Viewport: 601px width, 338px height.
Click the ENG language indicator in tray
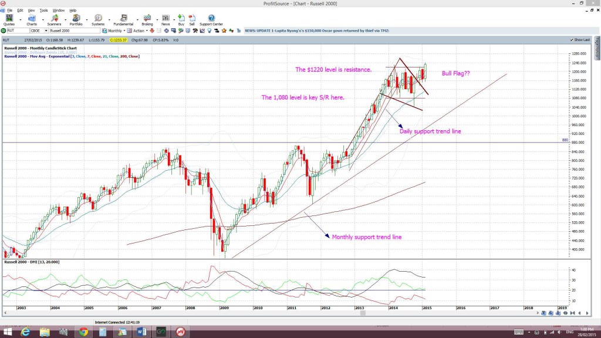(x=569, y=332)
